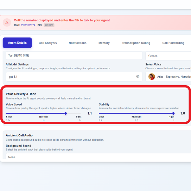Click the AI Model Settings heading
The height and width of the screenshot is (191, 191).
click(17, 64)
